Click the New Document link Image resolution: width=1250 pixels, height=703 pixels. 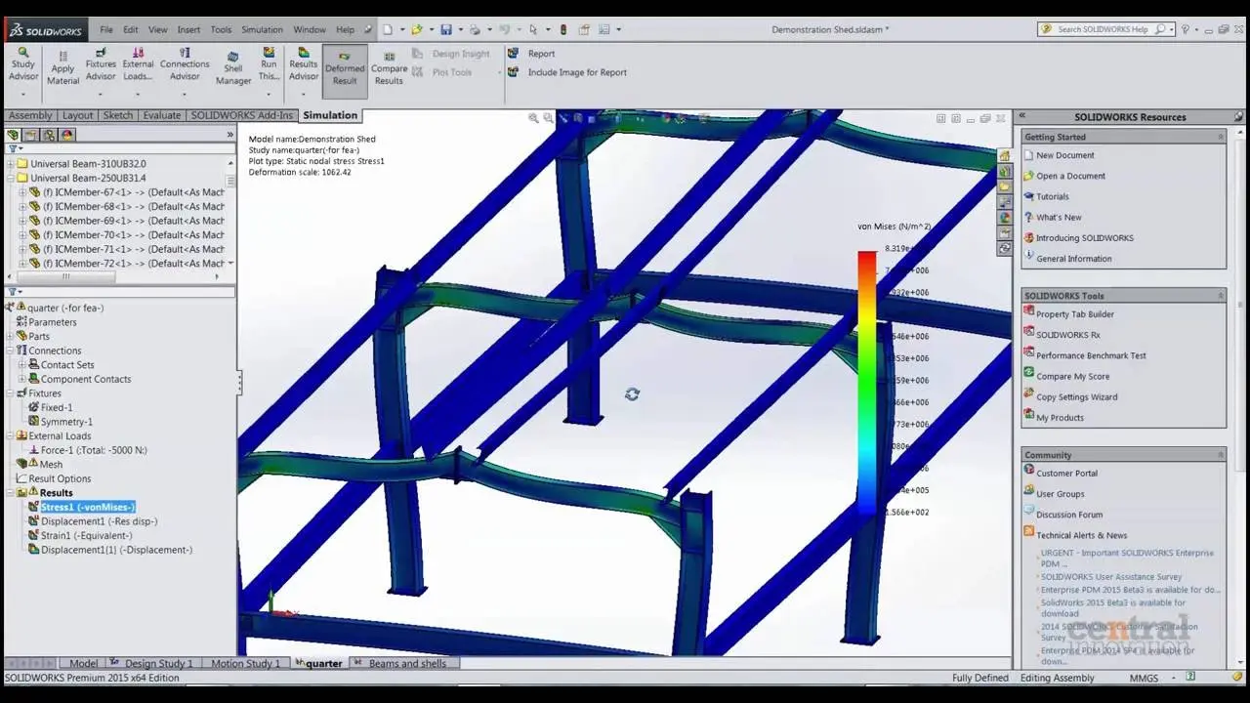1065,155
